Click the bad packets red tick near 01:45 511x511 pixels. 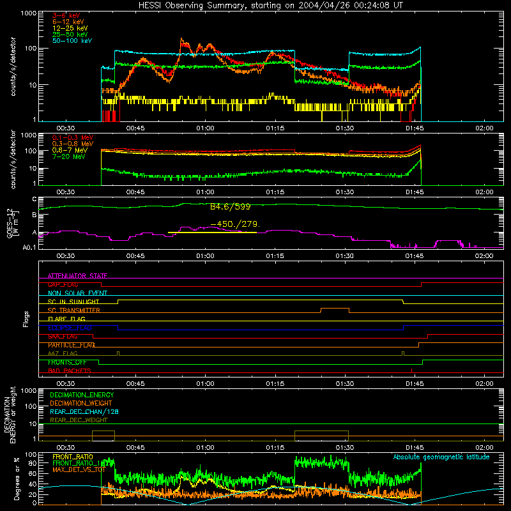coord(411,370)
